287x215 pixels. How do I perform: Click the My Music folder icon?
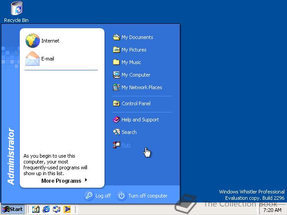point(117,62)
